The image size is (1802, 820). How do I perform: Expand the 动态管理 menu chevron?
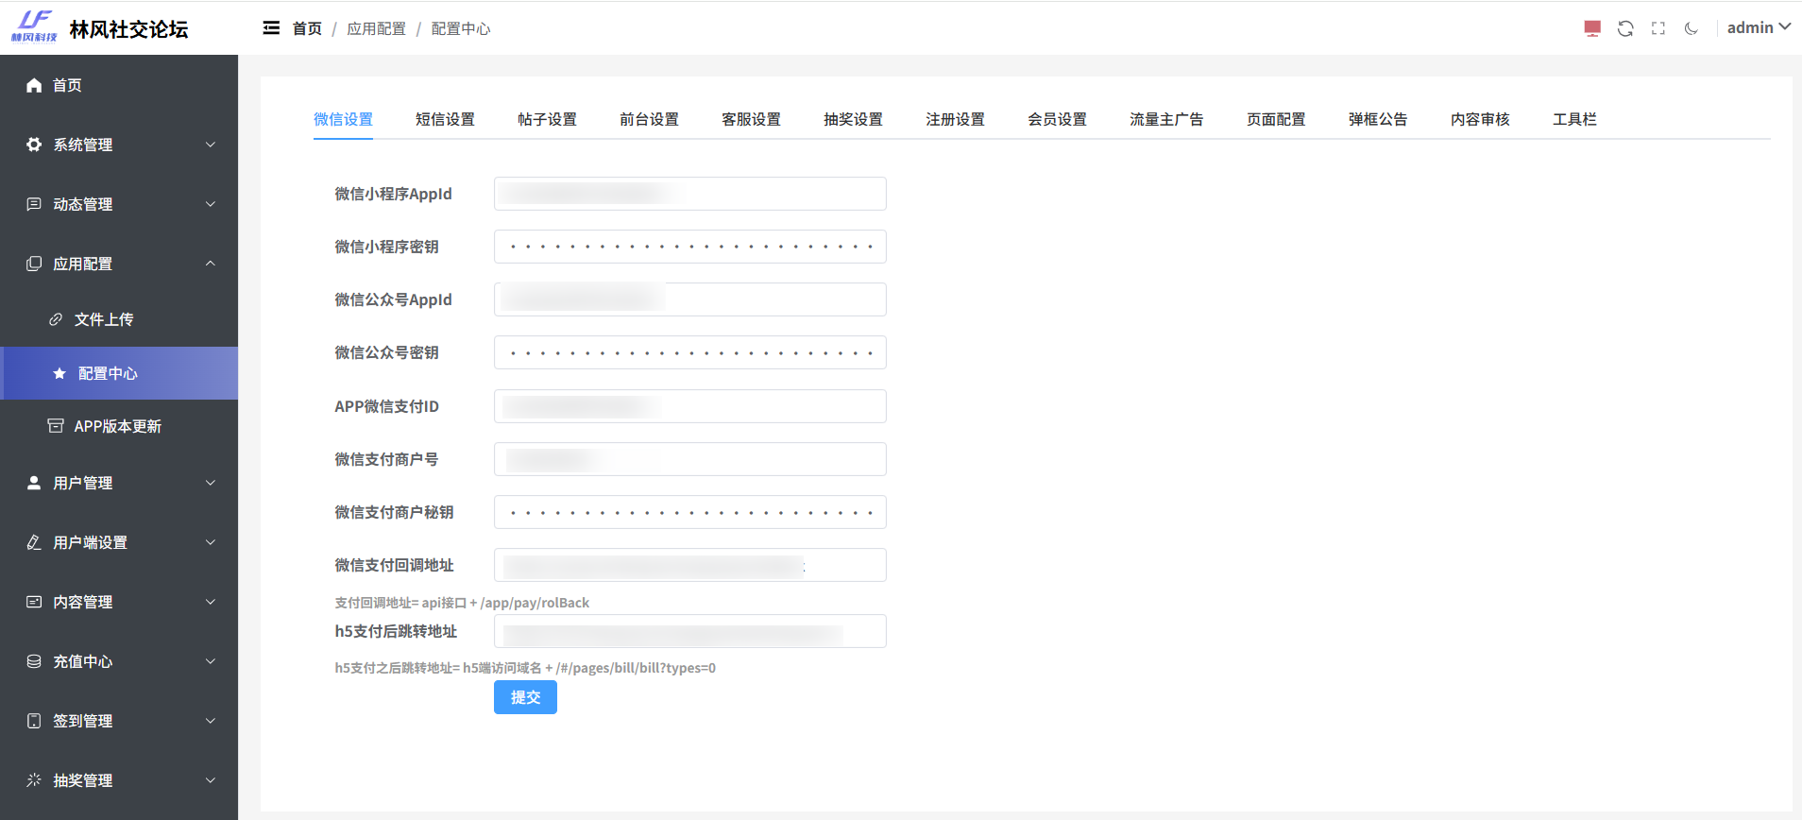211,204
